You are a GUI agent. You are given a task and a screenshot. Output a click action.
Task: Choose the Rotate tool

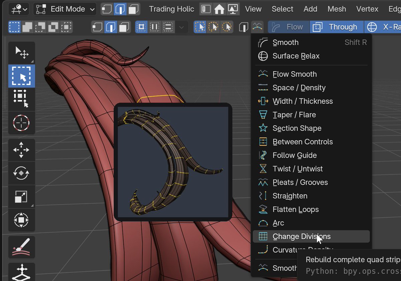point(22,173)
